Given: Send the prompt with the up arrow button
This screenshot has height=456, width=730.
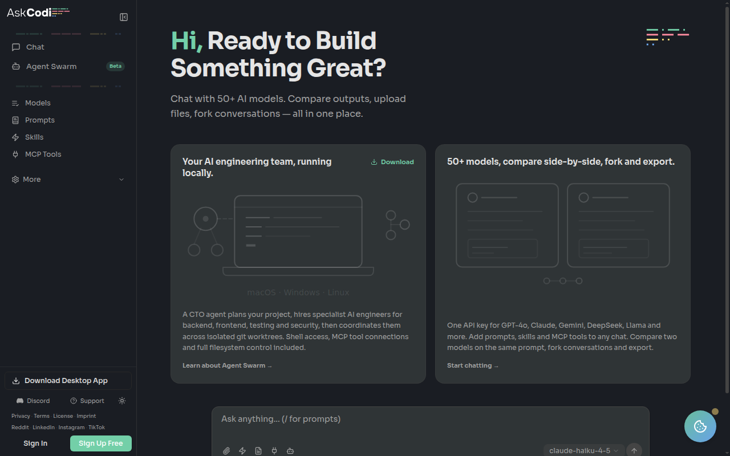Looking at the screenshot, I should tap(634, 451).
